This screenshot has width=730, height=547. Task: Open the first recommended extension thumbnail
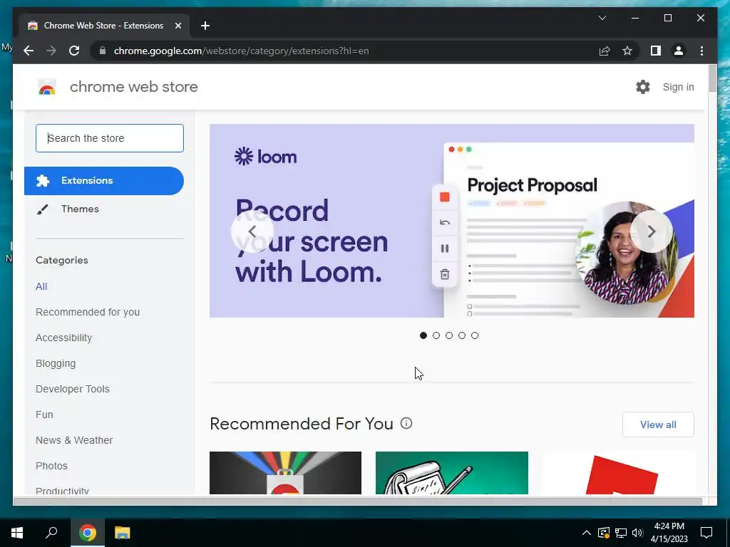[285, 473]
